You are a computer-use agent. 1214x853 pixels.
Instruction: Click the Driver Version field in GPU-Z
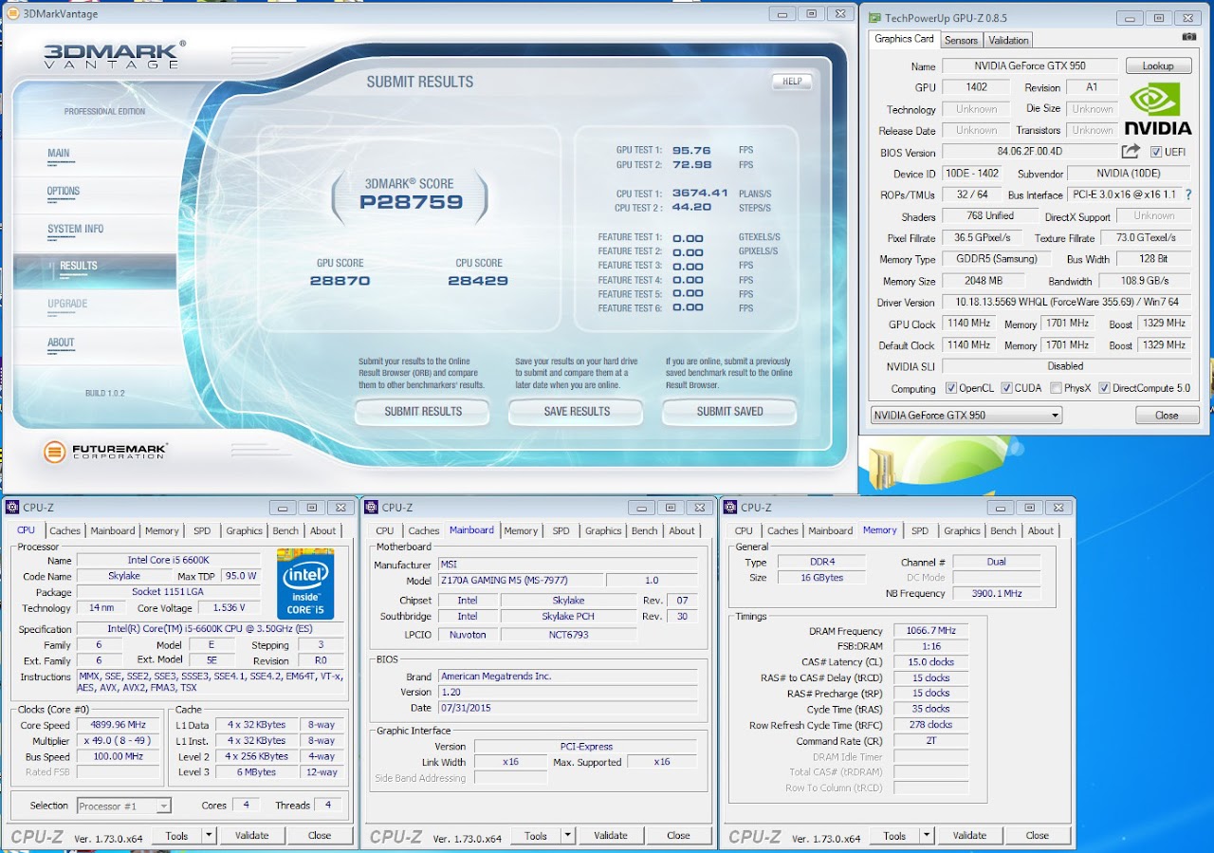pos(1067,303)
